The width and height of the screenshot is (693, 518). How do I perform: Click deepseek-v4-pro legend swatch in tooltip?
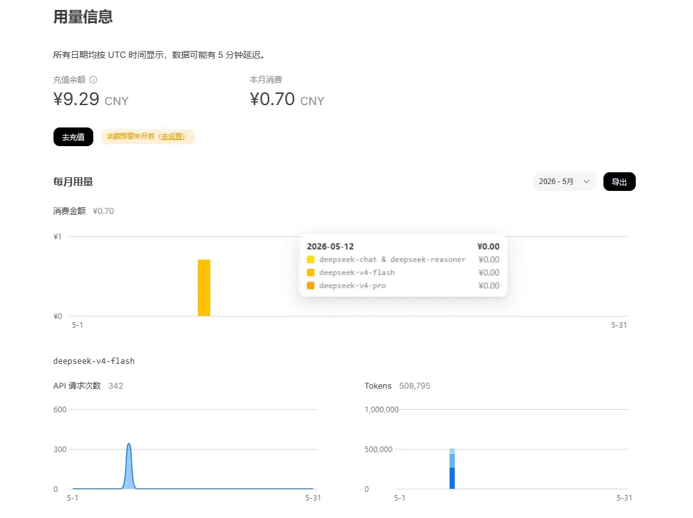click(x=310, y=285)
